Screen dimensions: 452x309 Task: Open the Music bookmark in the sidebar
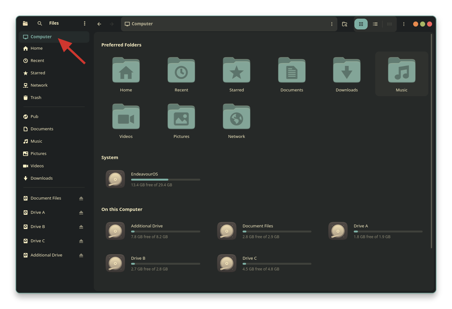pos(54,141)
